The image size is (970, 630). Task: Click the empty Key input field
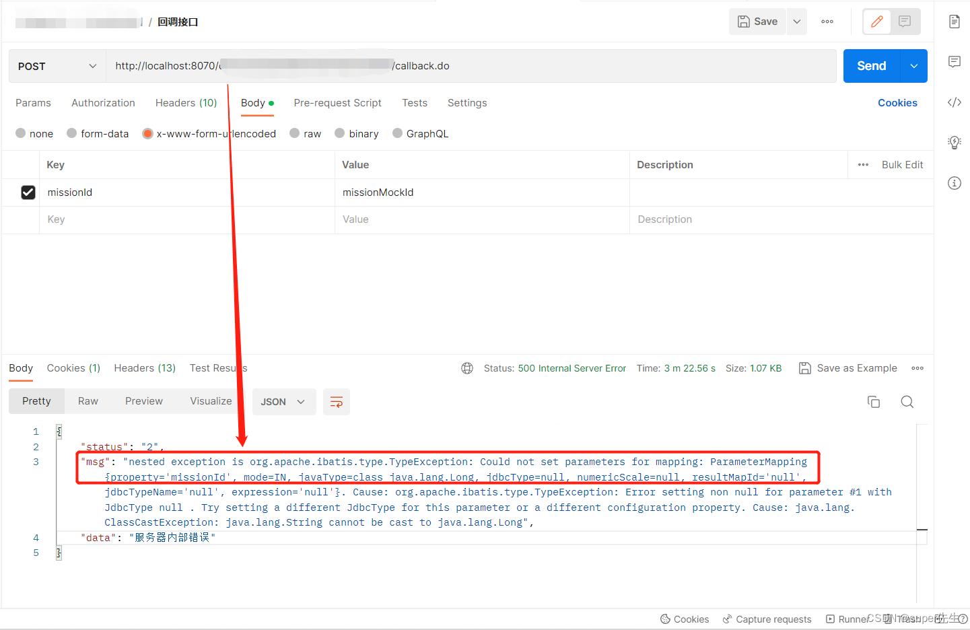187,219
